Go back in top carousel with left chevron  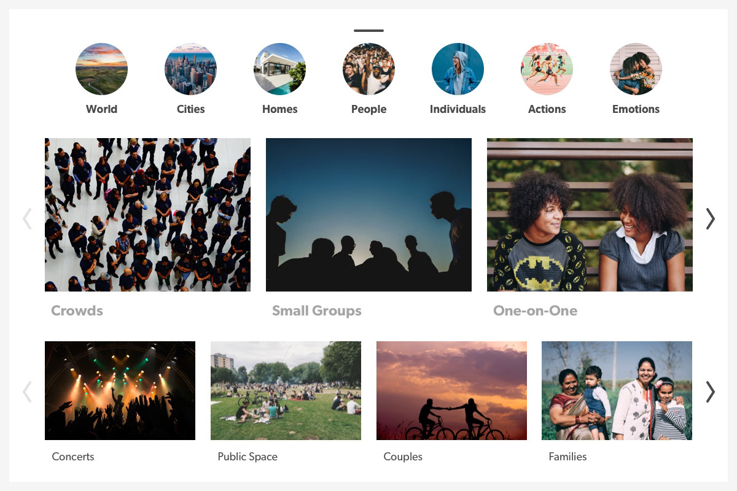tap(27, 218)
